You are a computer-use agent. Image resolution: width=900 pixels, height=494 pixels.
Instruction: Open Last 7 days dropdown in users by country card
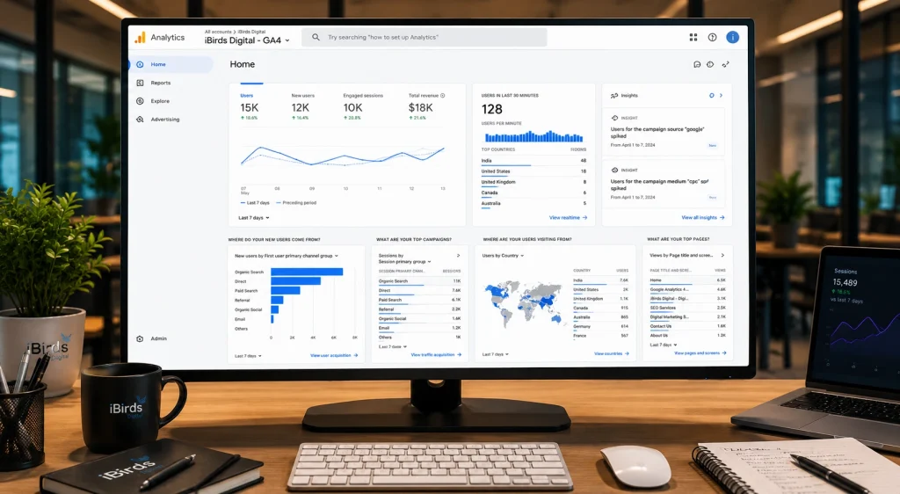click(496, 354)
